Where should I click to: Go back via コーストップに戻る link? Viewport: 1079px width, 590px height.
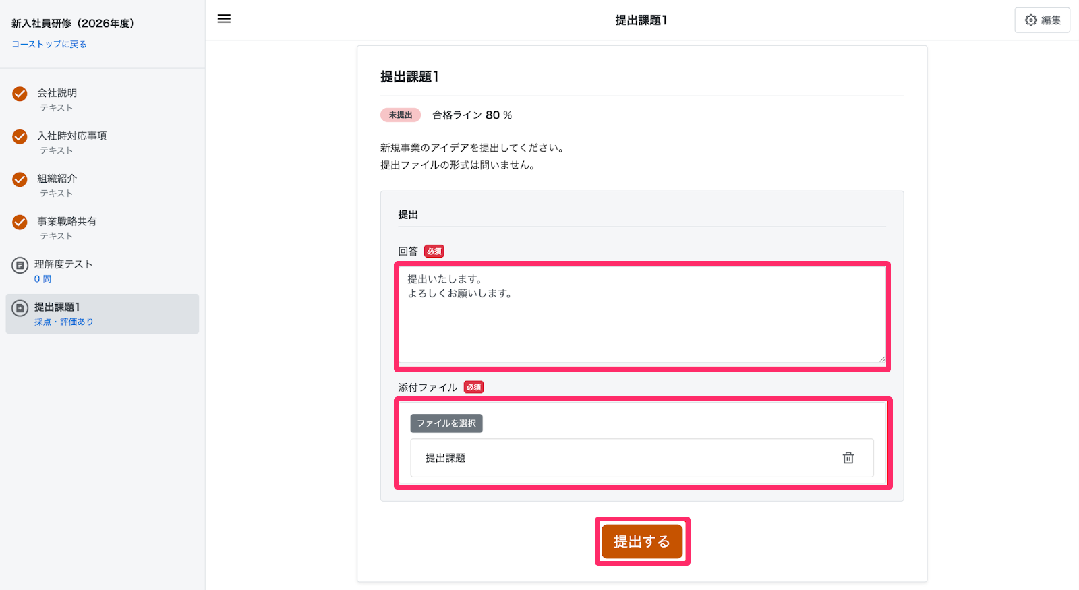[x=49, y=45]
